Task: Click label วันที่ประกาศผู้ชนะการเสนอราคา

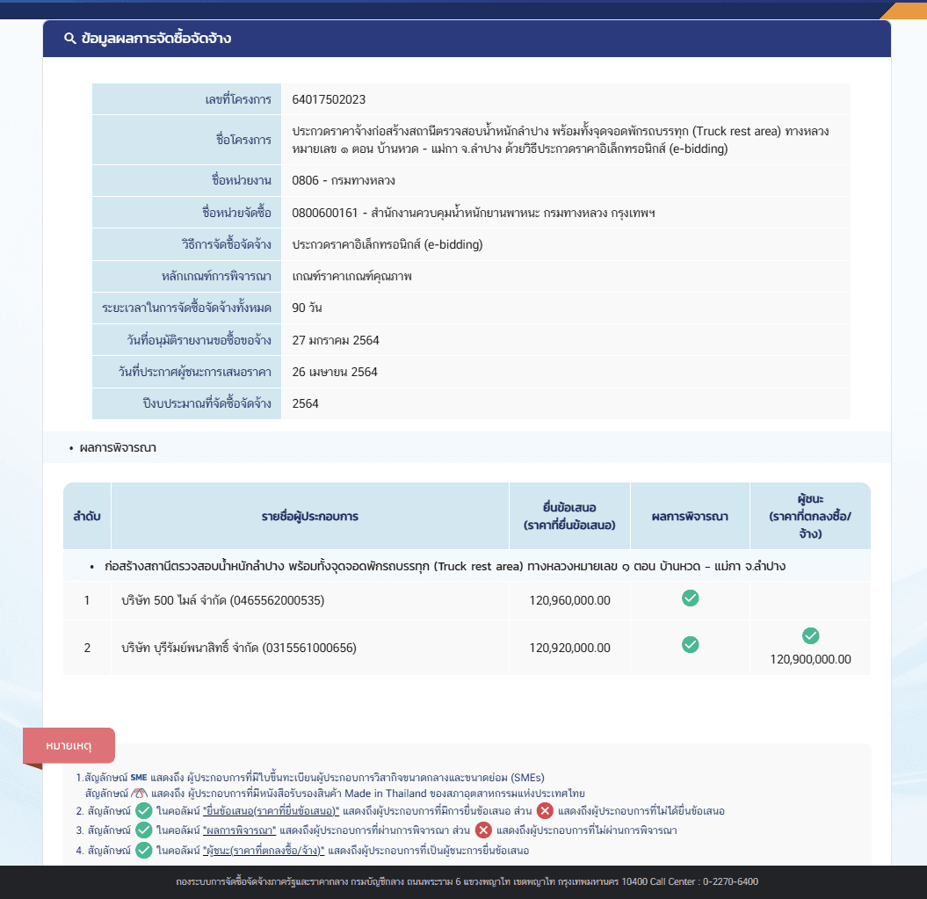Action: [195, 372]
